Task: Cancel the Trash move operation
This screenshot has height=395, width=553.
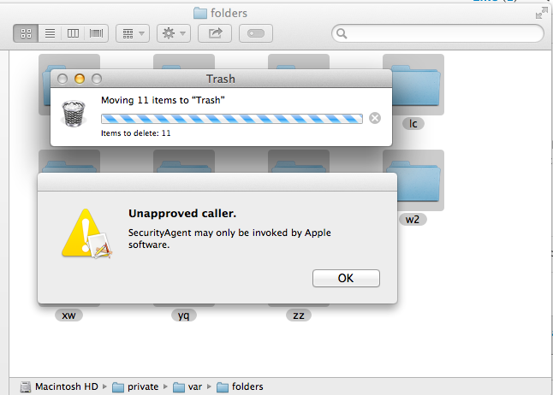Action: (375, 118)
